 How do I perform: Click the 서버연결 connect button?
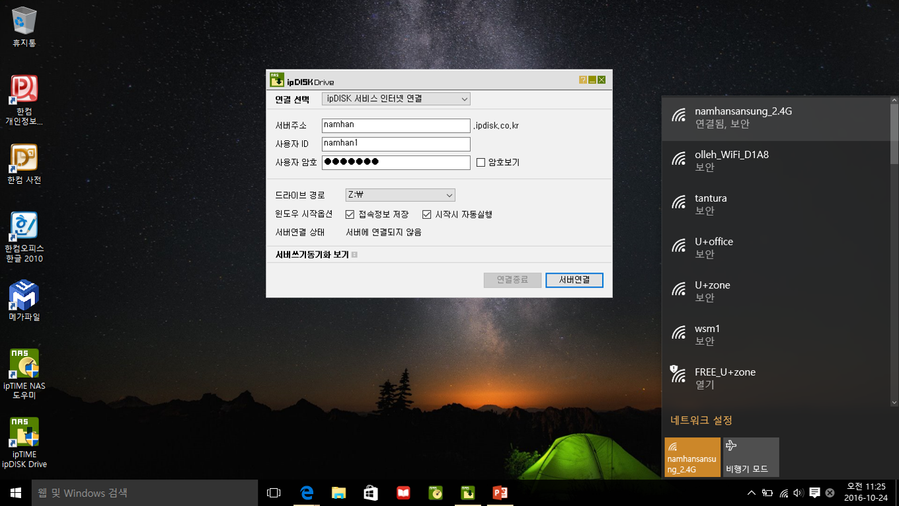(x=574, y=280)
